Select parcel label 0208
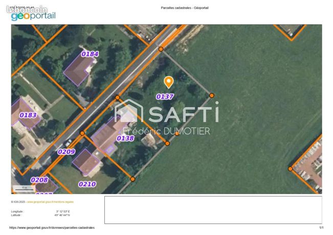This screenshot has width=333, height=235. [x=39, y=180]
